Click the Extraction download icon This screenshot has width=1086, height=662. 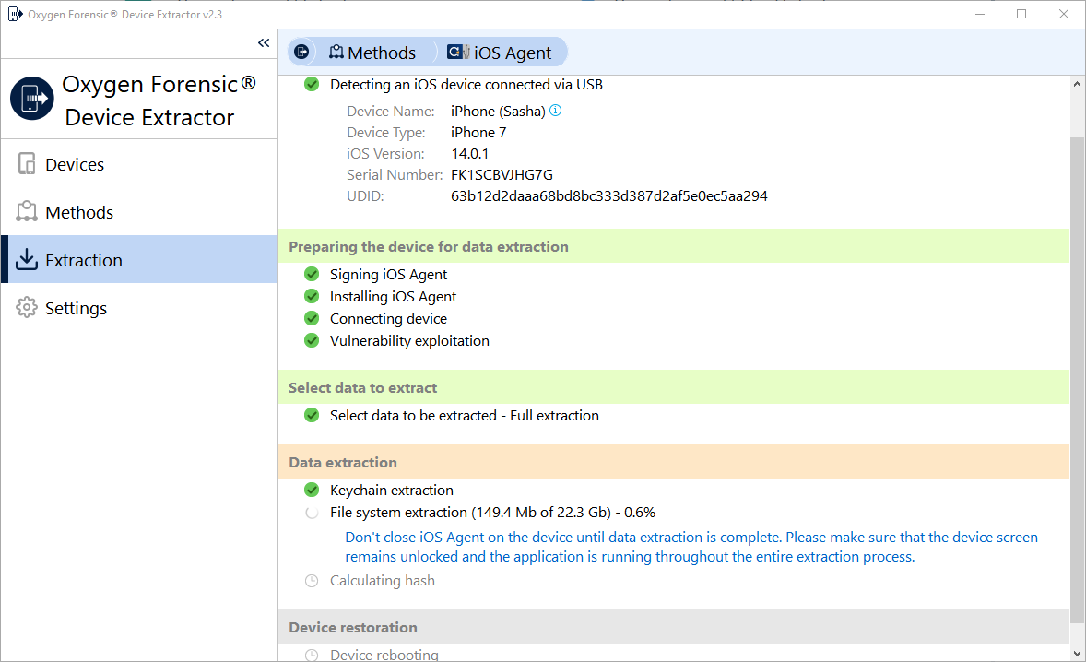tap(27, 259)
